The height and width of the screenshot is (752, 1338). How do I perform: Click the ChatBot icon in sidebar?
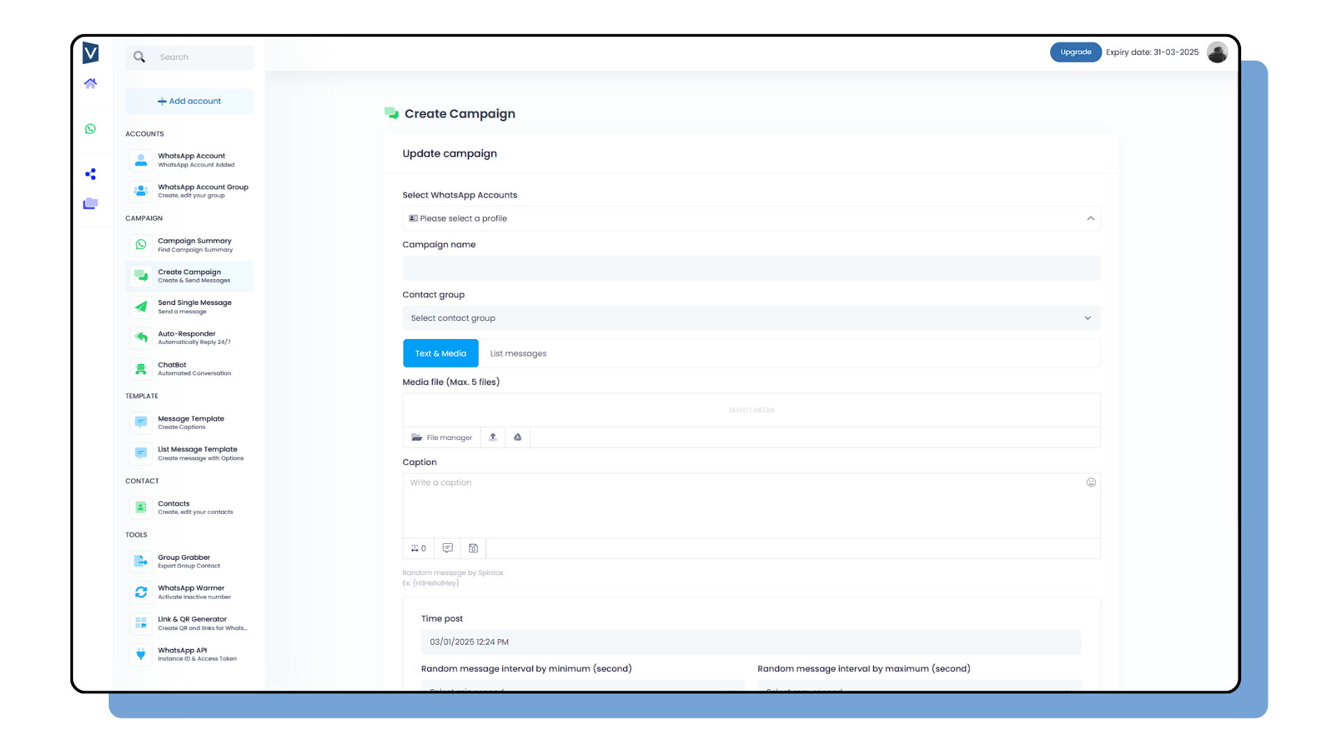click(141, 368)
